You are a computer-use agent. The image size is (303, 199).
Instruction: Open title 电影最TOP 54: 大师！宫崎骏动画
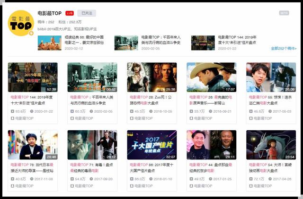point(270,167)
